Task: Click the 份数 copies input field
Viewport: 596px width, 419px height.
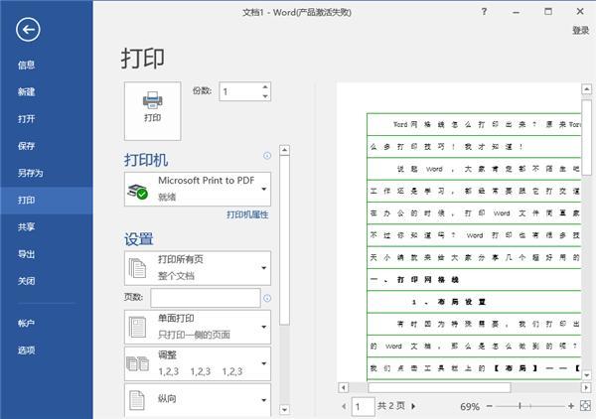Action: tap(240, 91)
